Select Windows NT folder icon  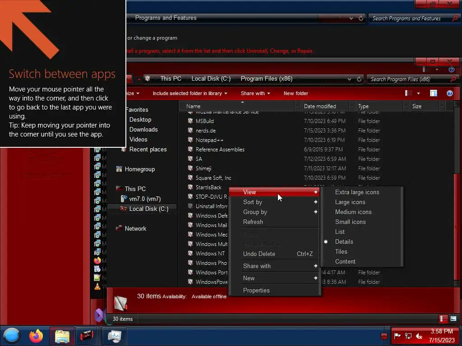(x=190, y=253)
